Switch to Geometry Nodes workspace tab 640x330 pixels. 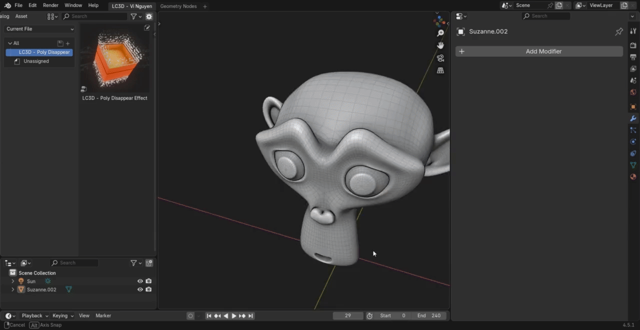coord(178,6)
